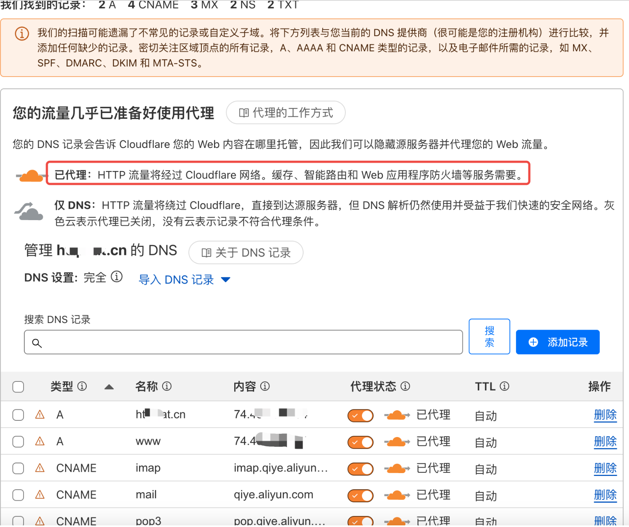Click the info icon next to DNS 设置 完全
This screenshot has width=629, height=527.
[x=117, y=276]
